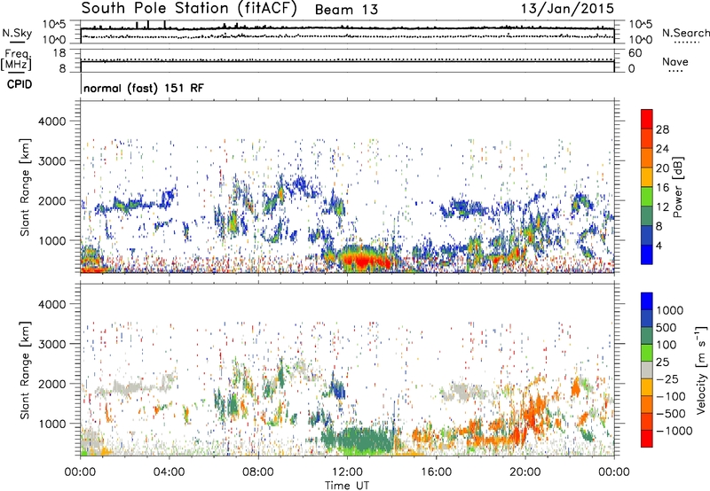The height and width of the screenshot is (491, 710).
Task: Click the '4000' tick on the power panel axis
Action: 52,121
